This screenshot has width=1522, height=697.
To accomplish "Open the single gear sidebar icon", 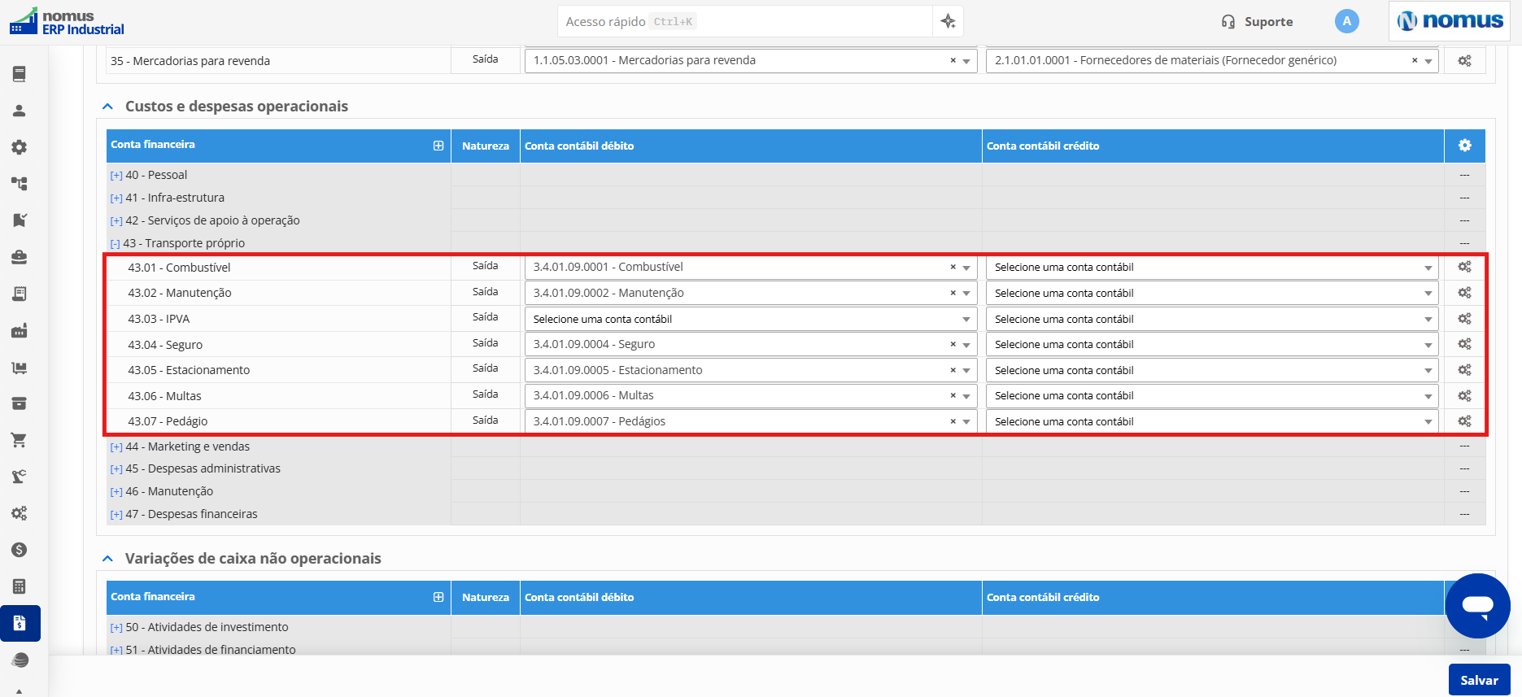I will [20, 147].
